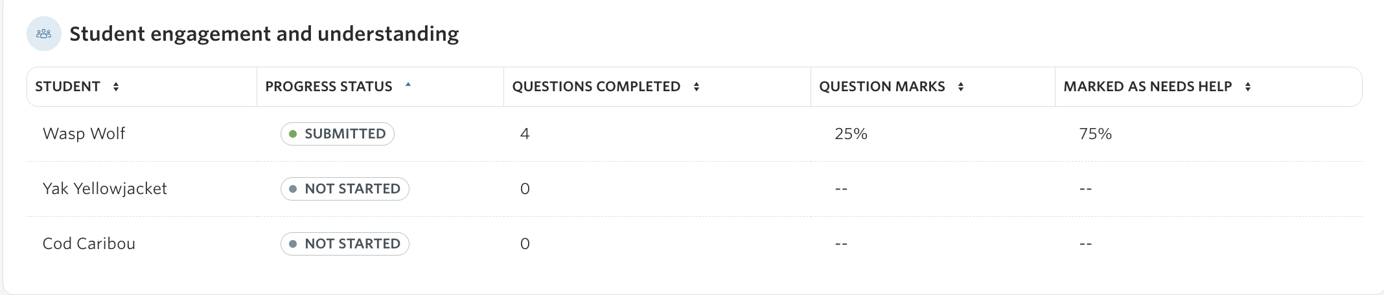
Task: Click the QUESTIONS COMPLETED column header
Action: coord(596,87)
